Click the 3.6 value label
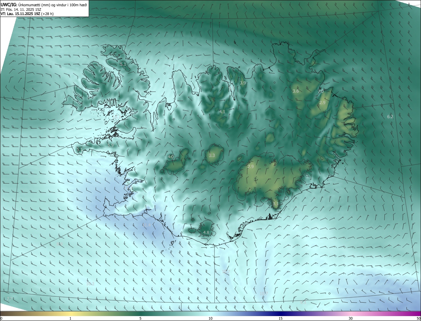 296,91
